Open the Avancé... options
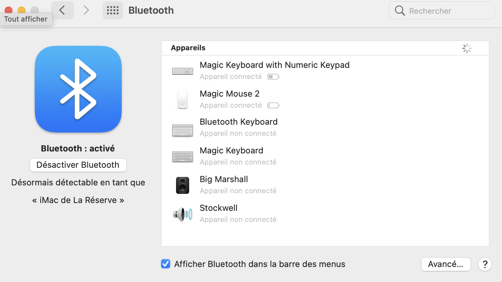 (446, 264)
